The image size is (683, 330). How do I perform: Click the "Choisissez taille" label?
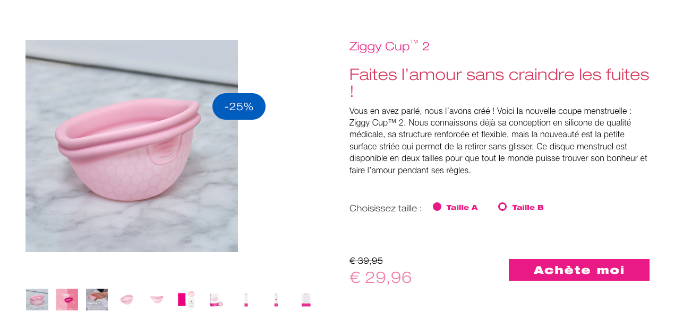385,208
